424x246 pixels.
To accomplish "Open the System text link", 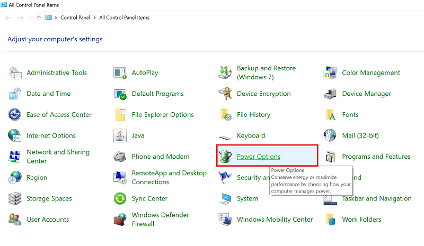I will click(248, 198).
